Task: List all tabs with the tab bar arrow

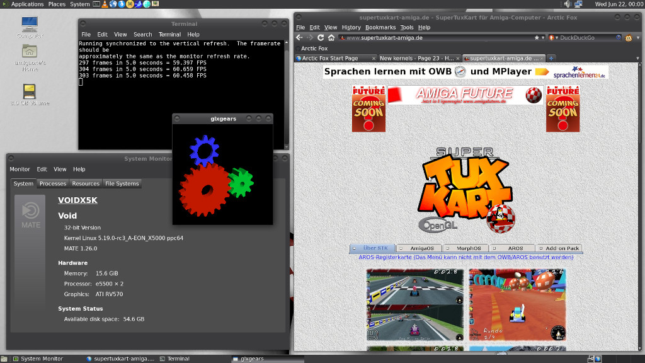Action: pyautogui.click(x=638, y=59)
